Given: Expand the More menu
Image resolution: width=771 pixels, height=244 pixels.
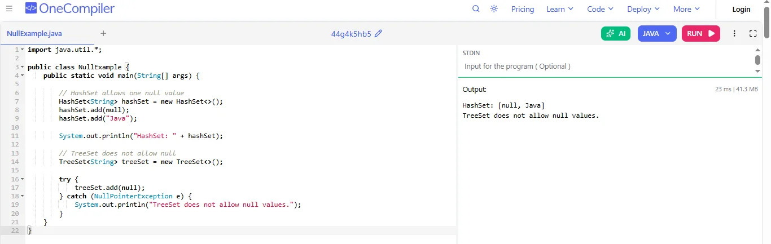Looking at the screenshot, I should [x=686, y=9].
